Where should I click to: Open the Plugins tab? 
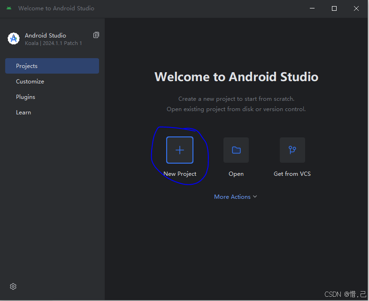(52, 97)
